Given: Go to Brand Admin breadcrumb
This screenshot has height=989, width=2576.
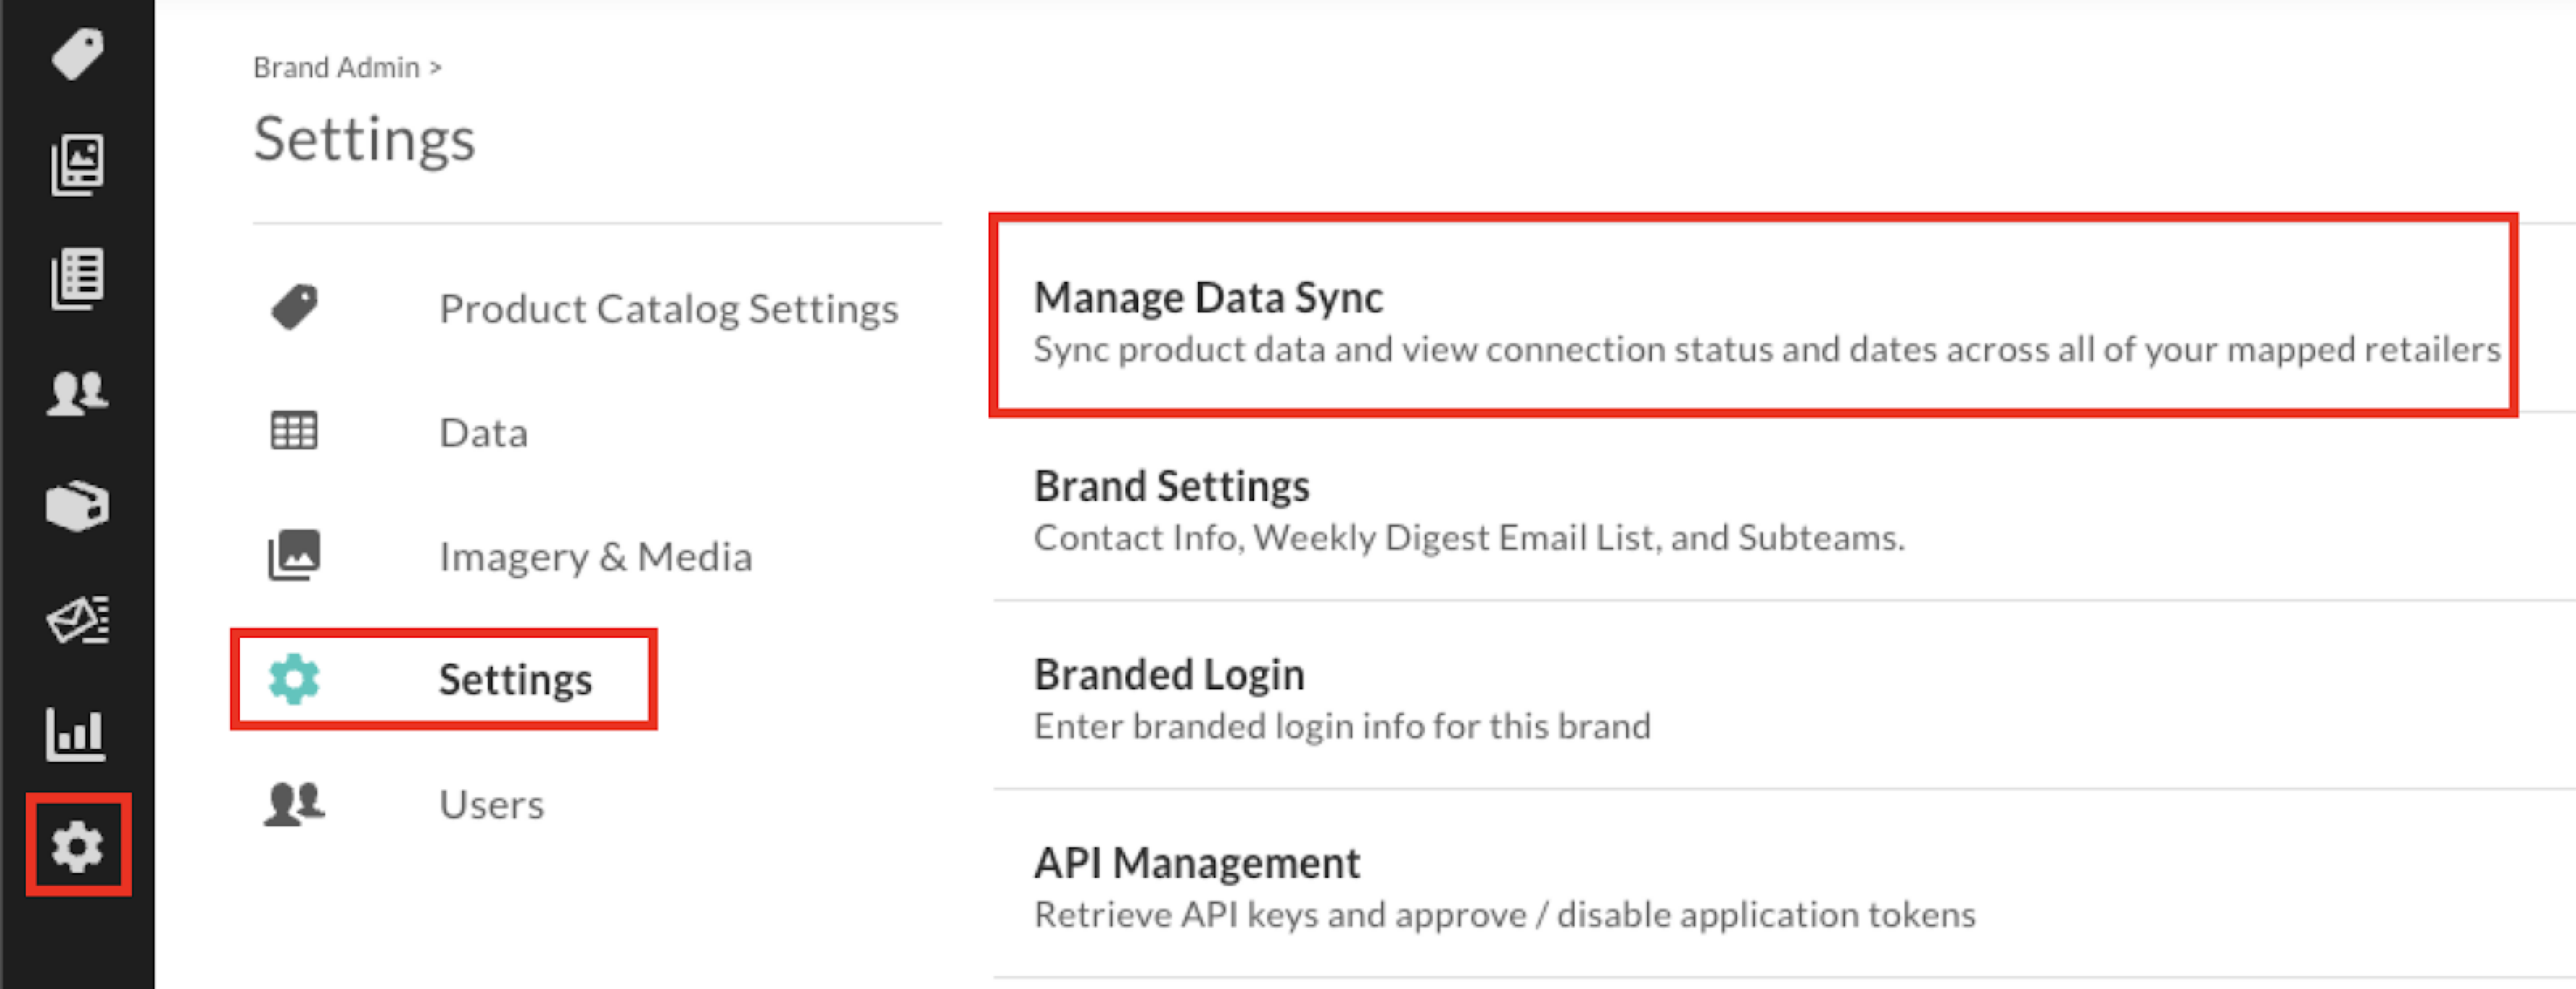Looking at the screenshot, I should 336,67.
